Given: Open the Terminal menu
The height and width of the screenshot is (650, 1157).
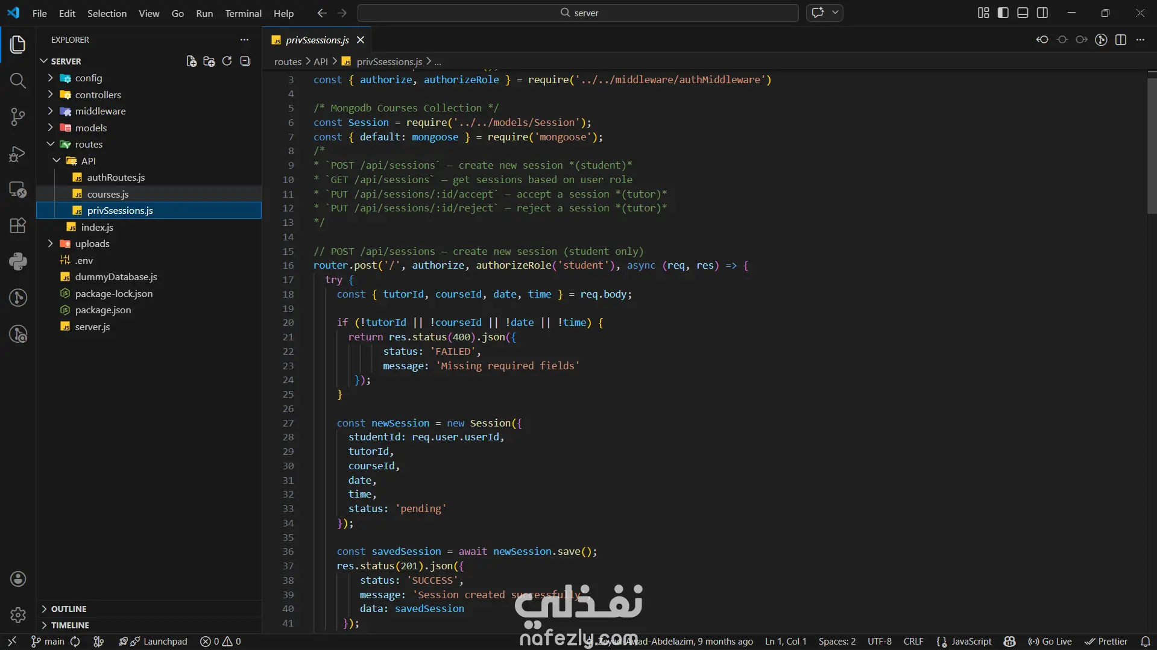Looking at the screenshot, I should point(243,13).
